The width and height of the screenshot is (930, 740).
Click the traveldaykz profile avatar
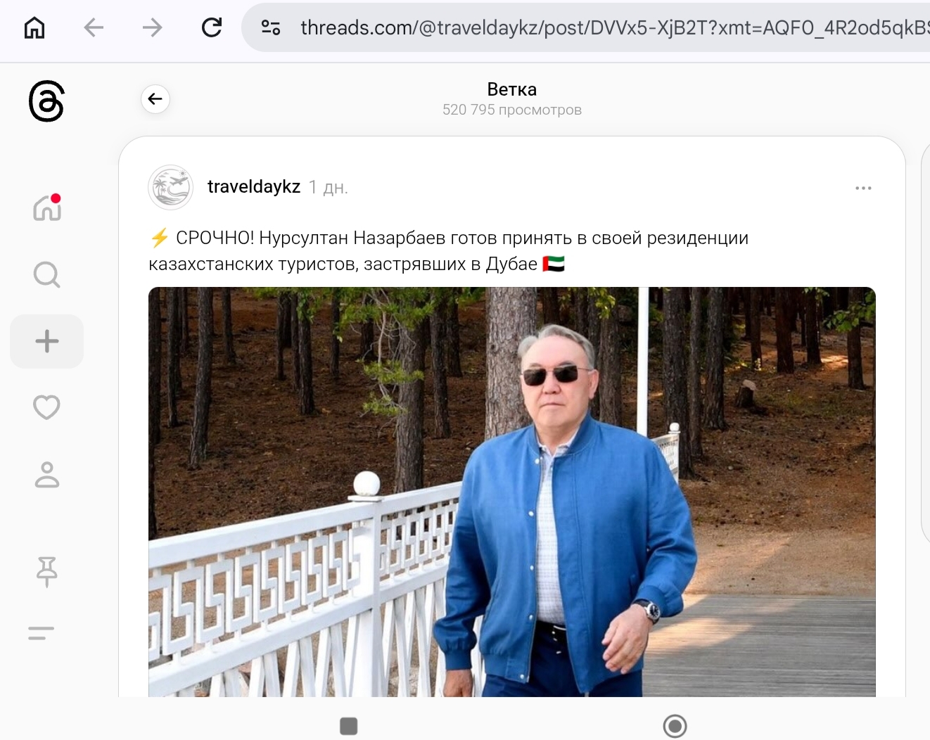(x=171, y=187)
